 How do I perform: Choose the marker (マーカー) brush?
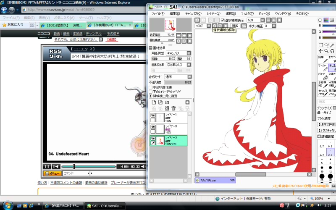(323, 68)
